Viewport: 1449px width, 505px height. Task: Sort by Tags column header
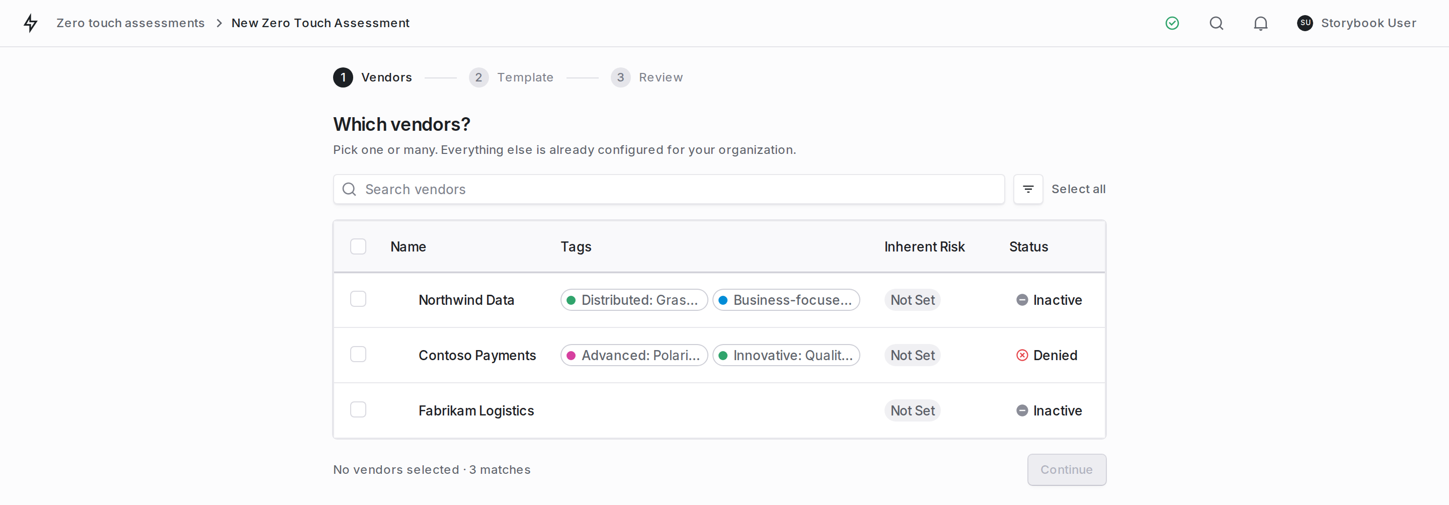[x=576, y=247]
